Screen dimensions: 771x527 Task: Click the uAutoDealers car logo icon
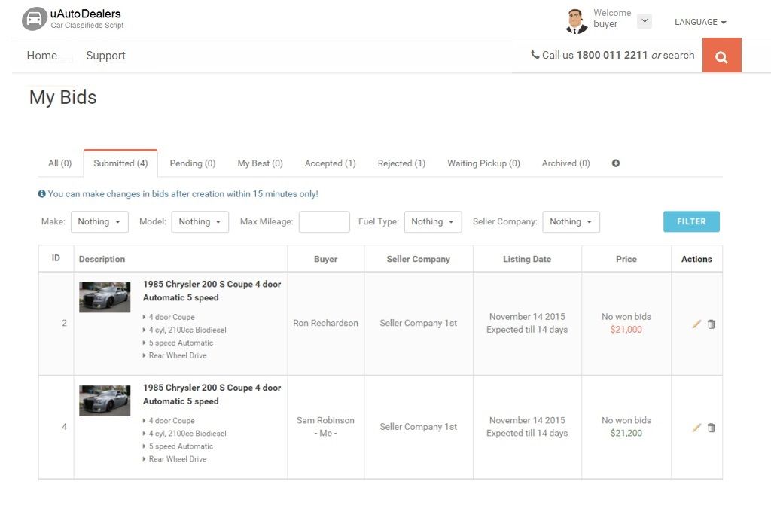34,19
